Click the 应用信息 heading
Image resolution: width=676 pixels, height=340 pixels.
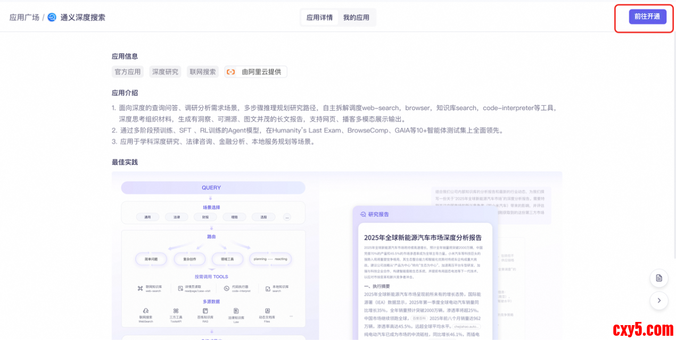(x=125, y=56)
